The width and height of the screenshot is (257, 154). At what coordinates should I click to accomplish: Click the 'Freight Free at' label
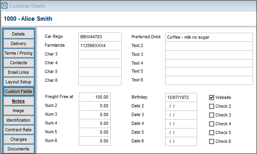(x=59, y=97)
